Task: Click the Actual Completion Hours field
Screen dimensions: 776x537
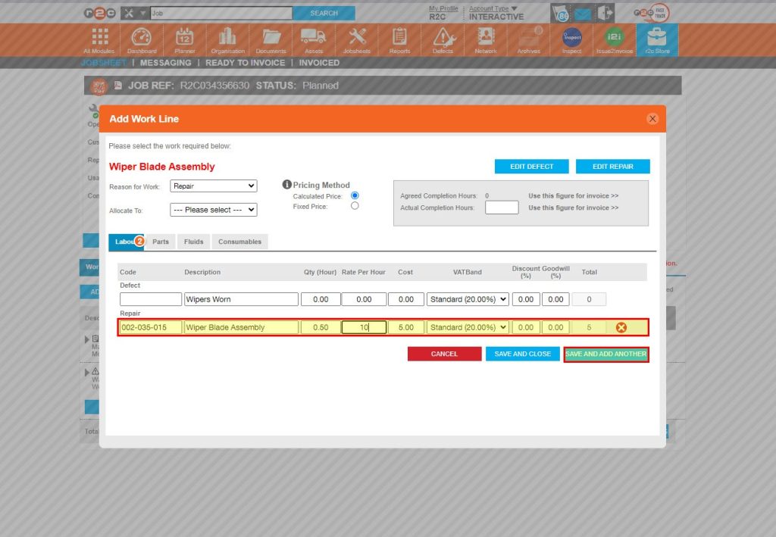Action: (x=501, y=207)
